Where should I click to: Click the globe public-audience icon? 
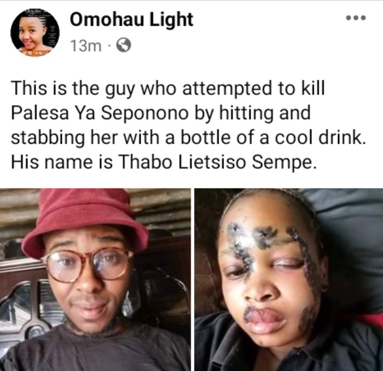[x=123, y=45]
